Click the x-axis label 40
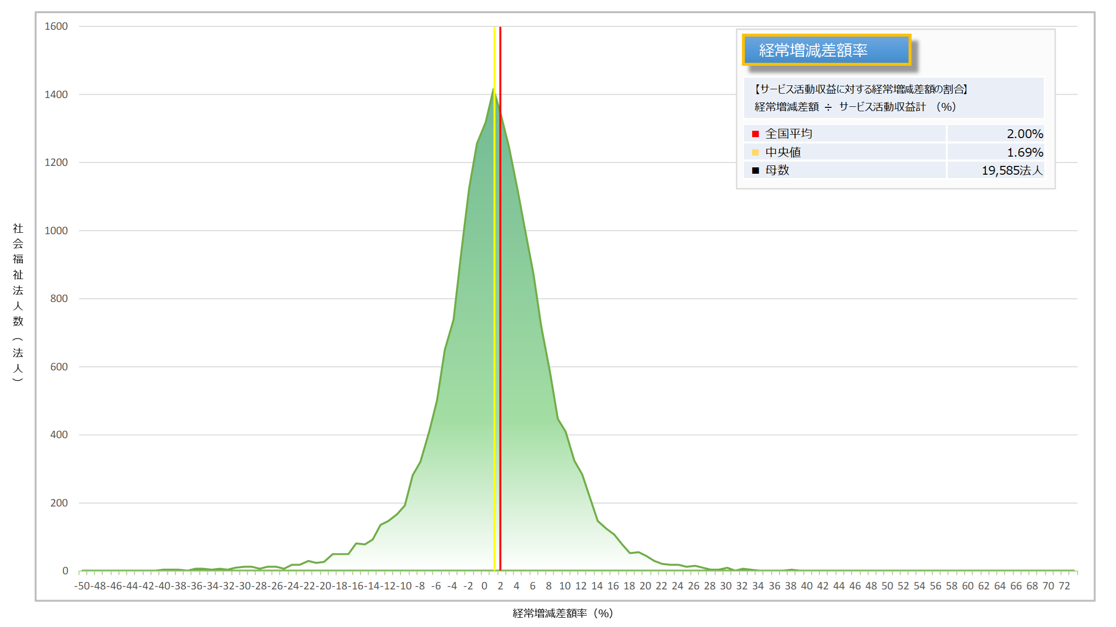 pyautogui.click(x=807, y=586)
